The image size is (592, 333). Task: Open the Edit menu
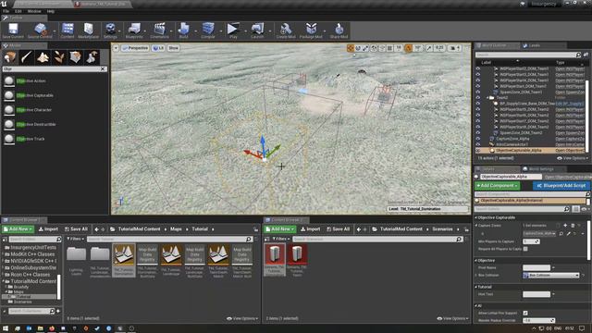click(18, 11)
